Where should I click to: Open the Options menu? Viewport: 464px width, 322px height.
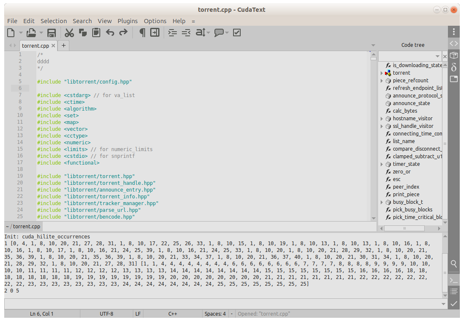[x=155, y=21]
